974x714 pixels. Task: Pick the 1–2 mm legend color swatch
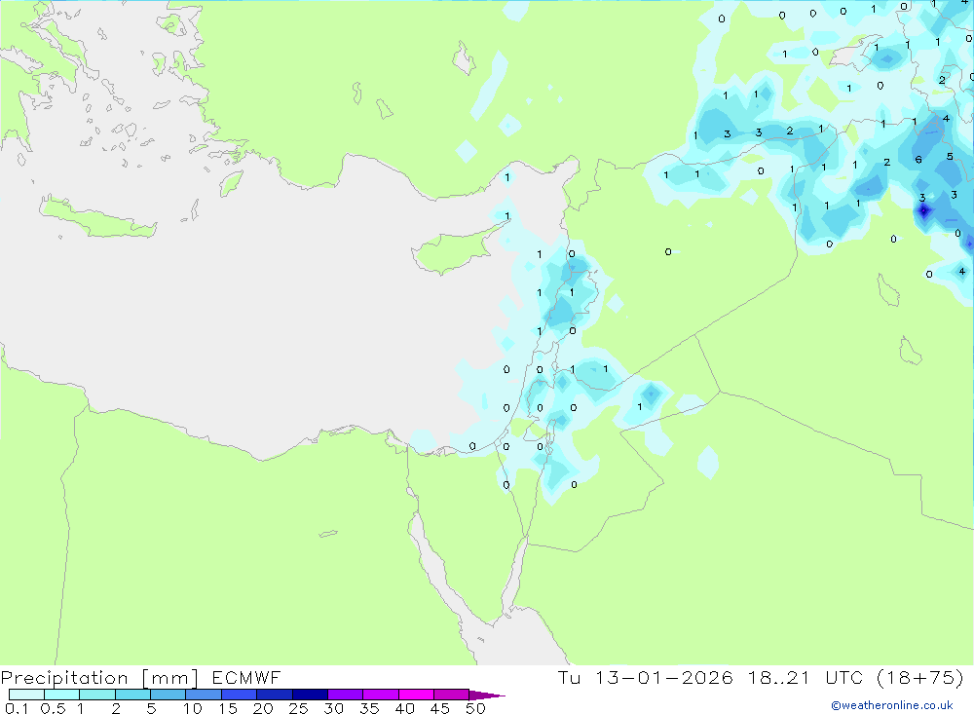click(x=97, y=695)
